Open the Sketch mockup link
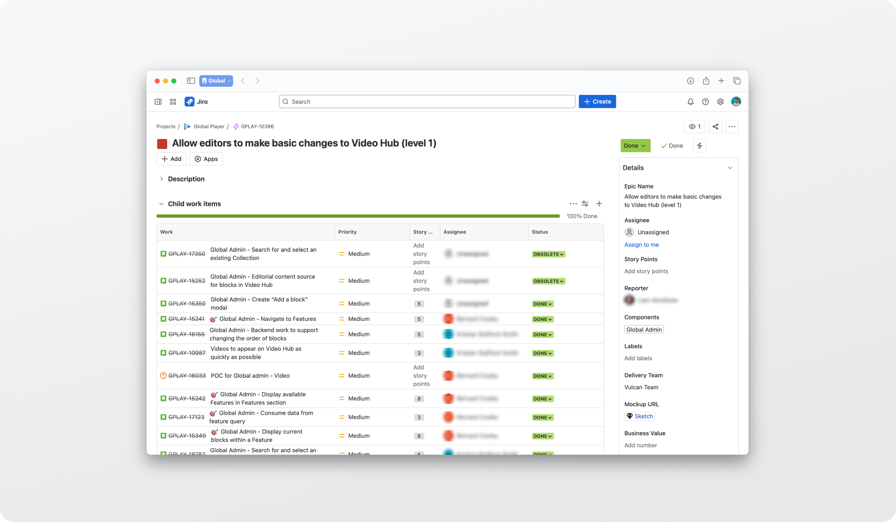Image resolution: width=896 pixels, height=522 pixels. tap(640, 416)
